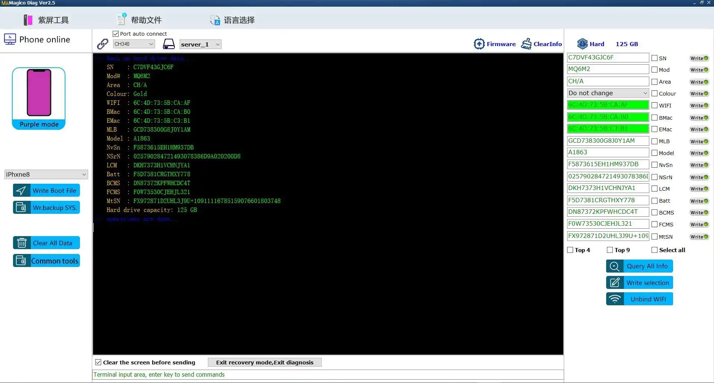Open the server_1 dropdown

200,44
